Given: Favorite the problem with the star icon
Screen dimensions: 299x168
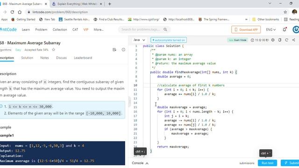Looking at the screenshot, I should (54, 50).
